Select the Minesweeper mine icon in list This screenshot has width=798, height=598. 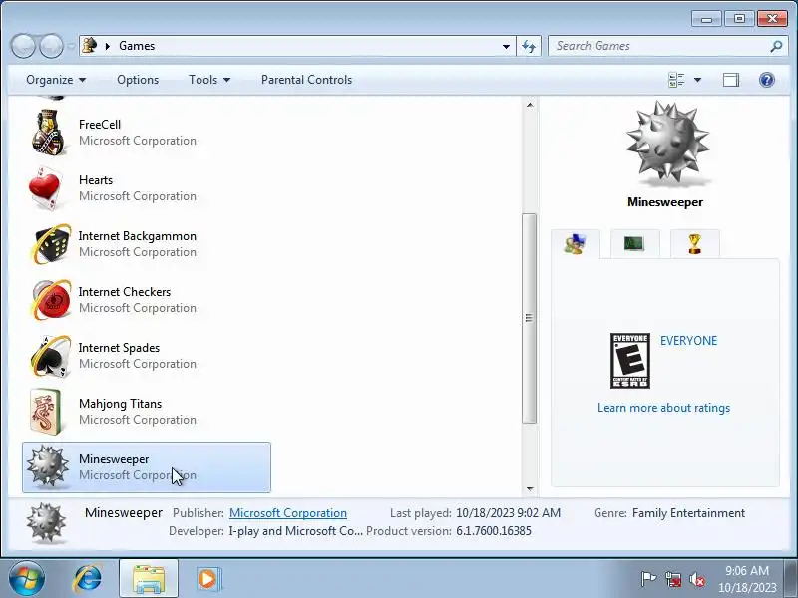click(47, 466)
